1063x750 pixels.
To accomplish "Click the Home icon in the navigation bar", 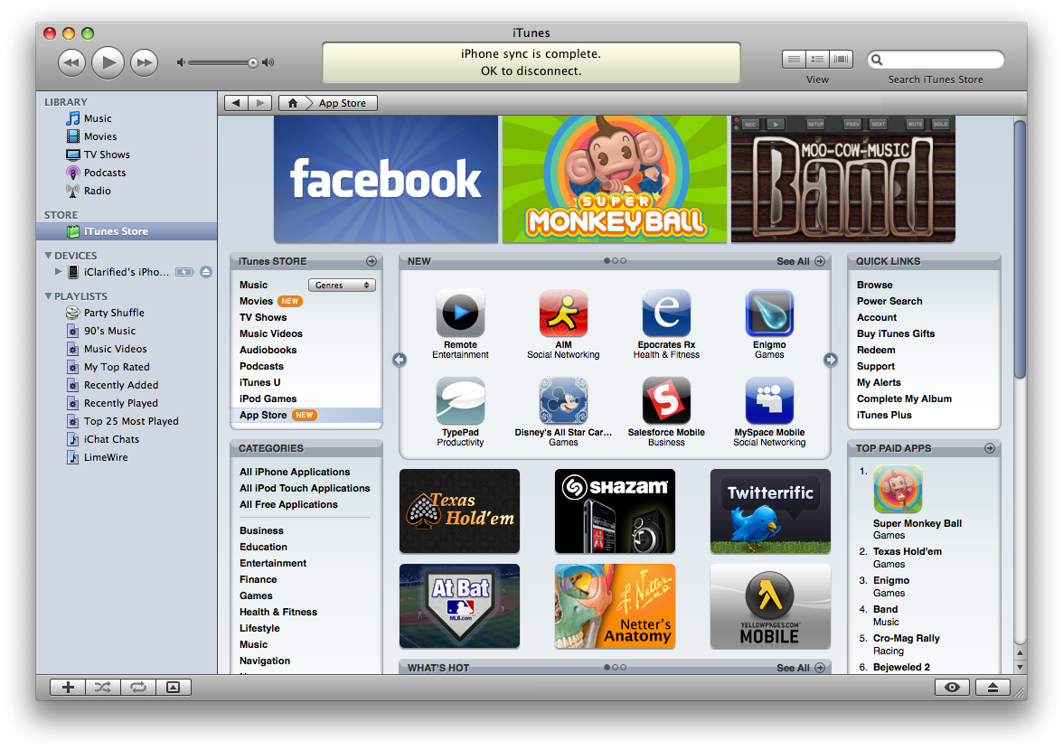I will (293, 103).
